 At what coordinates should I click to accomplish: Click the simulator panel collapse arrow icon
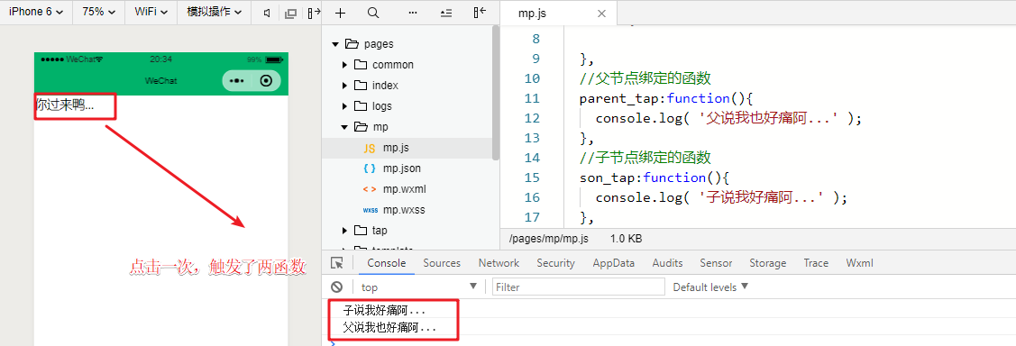click(x=314, y=13)
